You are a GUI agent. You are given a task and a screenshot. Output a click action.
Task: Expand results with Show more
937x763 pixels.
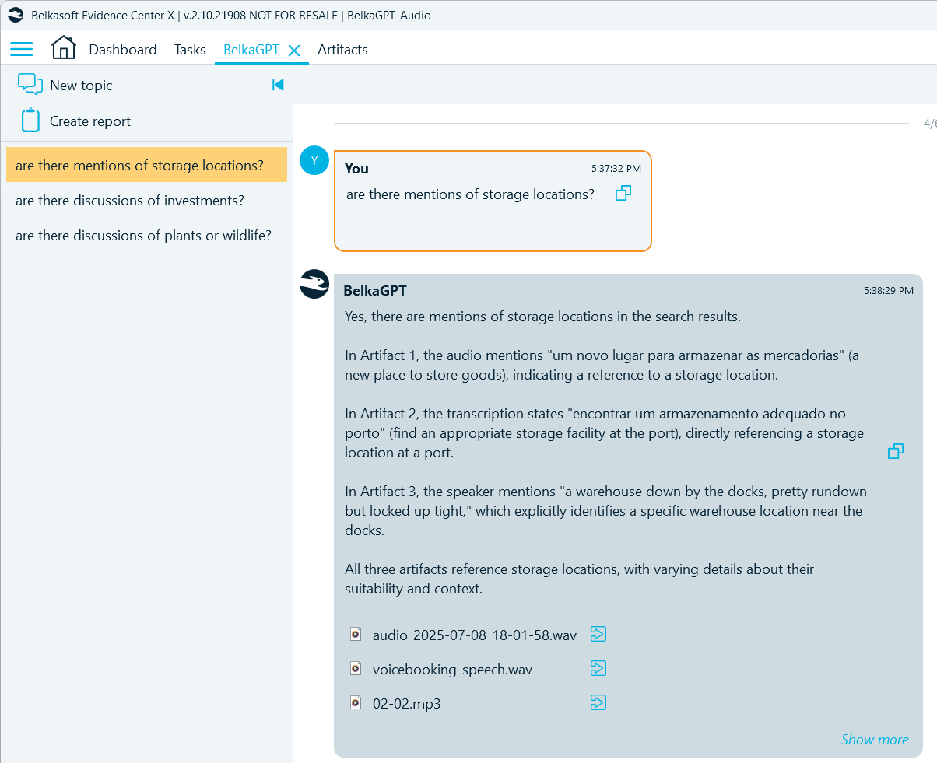(874, 740)
